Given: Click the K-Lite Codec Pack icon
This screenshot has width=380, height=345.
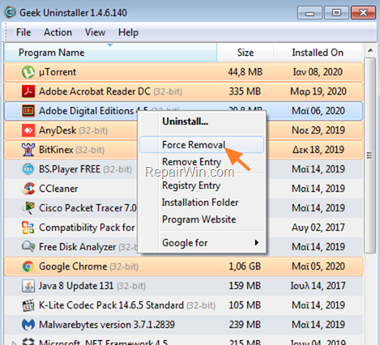Looking at the screenshot, I should [x=28, y=305].
